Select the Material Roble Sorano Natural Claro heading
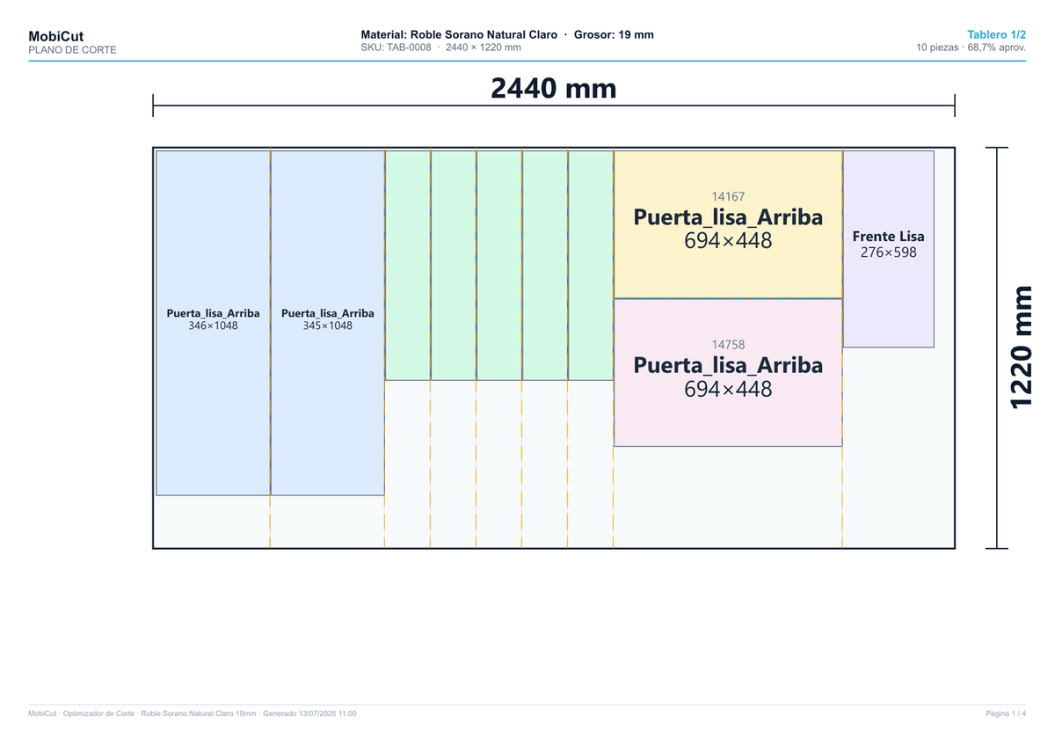 pos(507,34)
